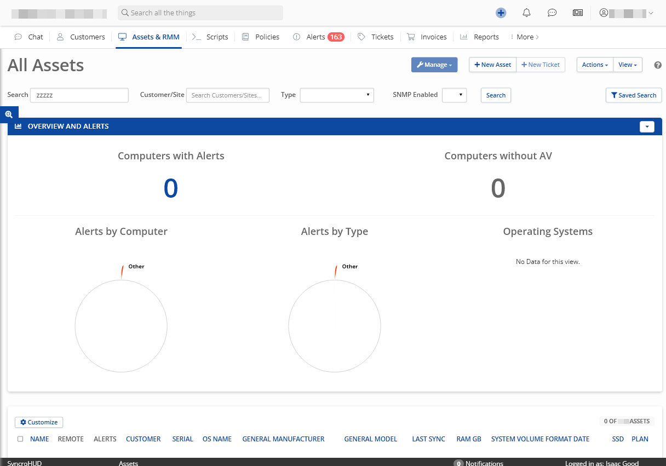This screenshot has height=466, width=666.
Task: Click the chart icon beside Overview and Alerts
Action: coord(18,126)
